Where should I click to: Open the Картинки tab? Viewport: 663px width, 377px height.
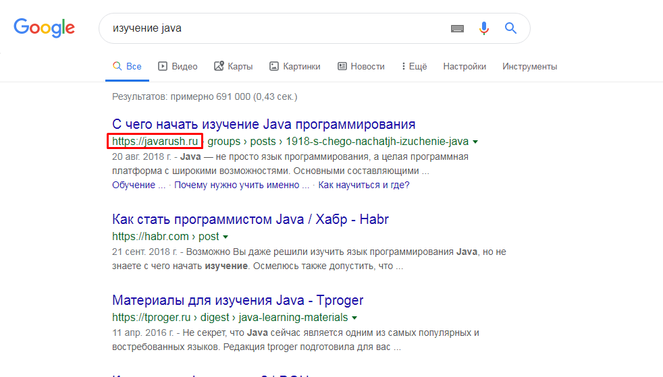[x=294, y=66]
